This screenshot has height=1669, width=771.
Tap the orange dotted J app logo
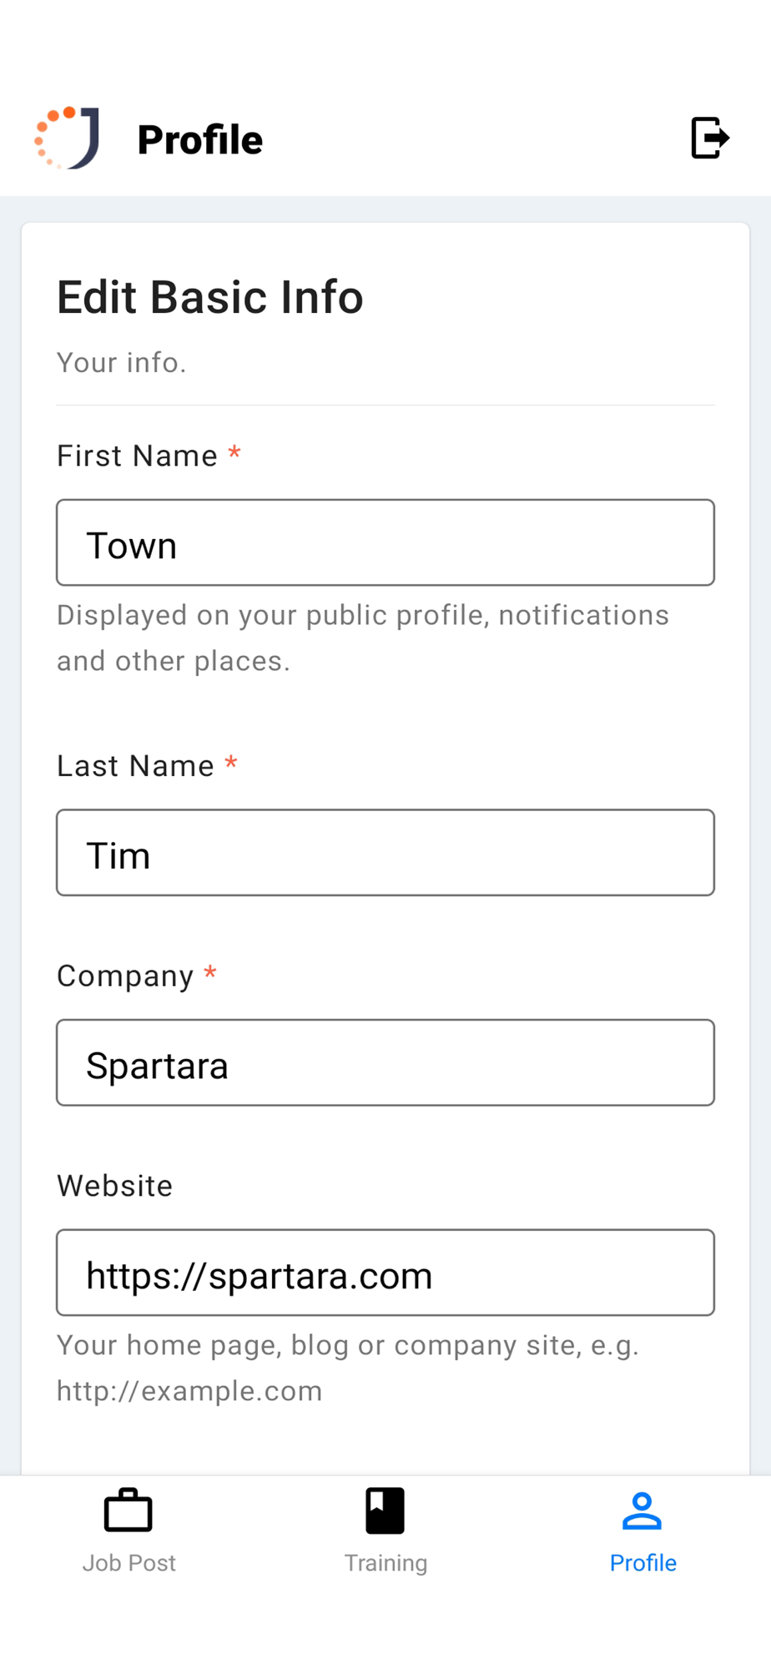point(68,138)
